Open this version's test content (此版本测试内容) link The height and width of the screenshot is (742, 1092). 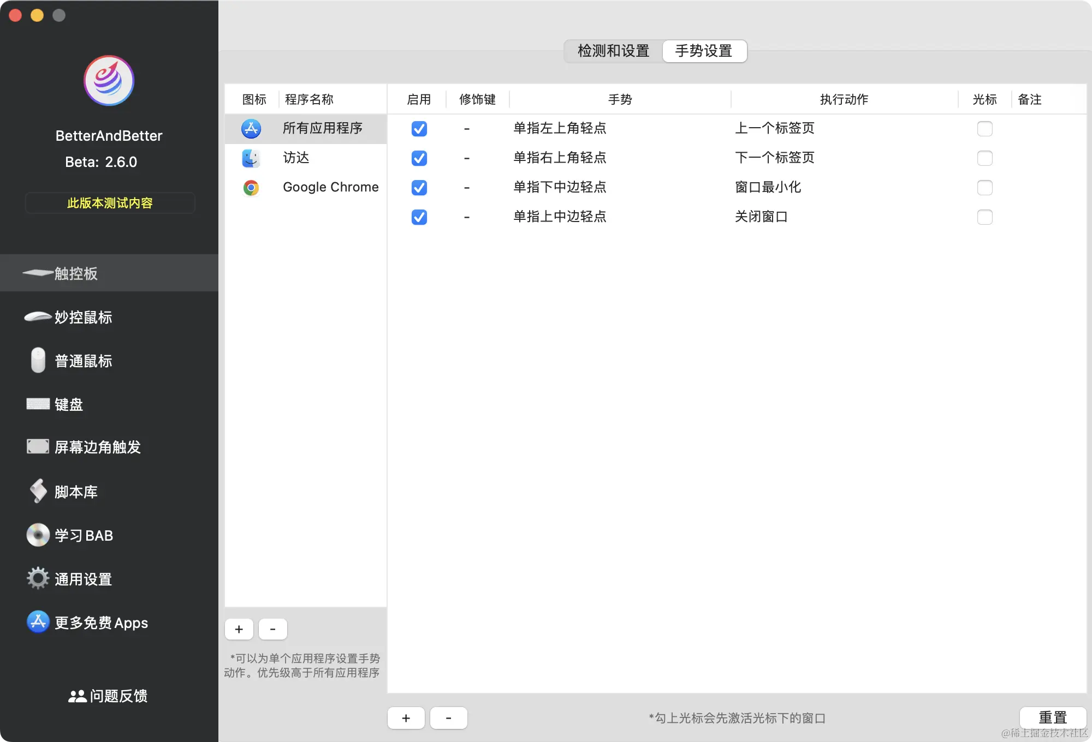pyautogui.click(x=110, y=203)
